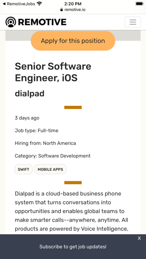Tap the REMOTIVE wordmark text
The width and height of the screenshot is (146, 259).
[42, 22]
